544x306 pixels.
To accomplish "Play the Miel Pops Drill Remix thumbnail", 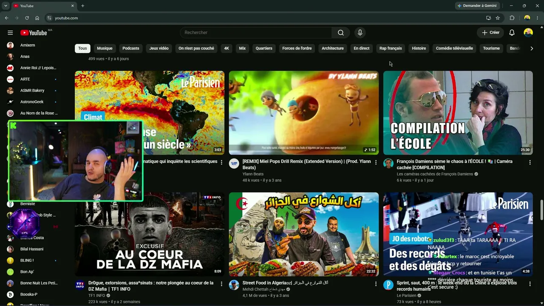I will click(304, 113).
